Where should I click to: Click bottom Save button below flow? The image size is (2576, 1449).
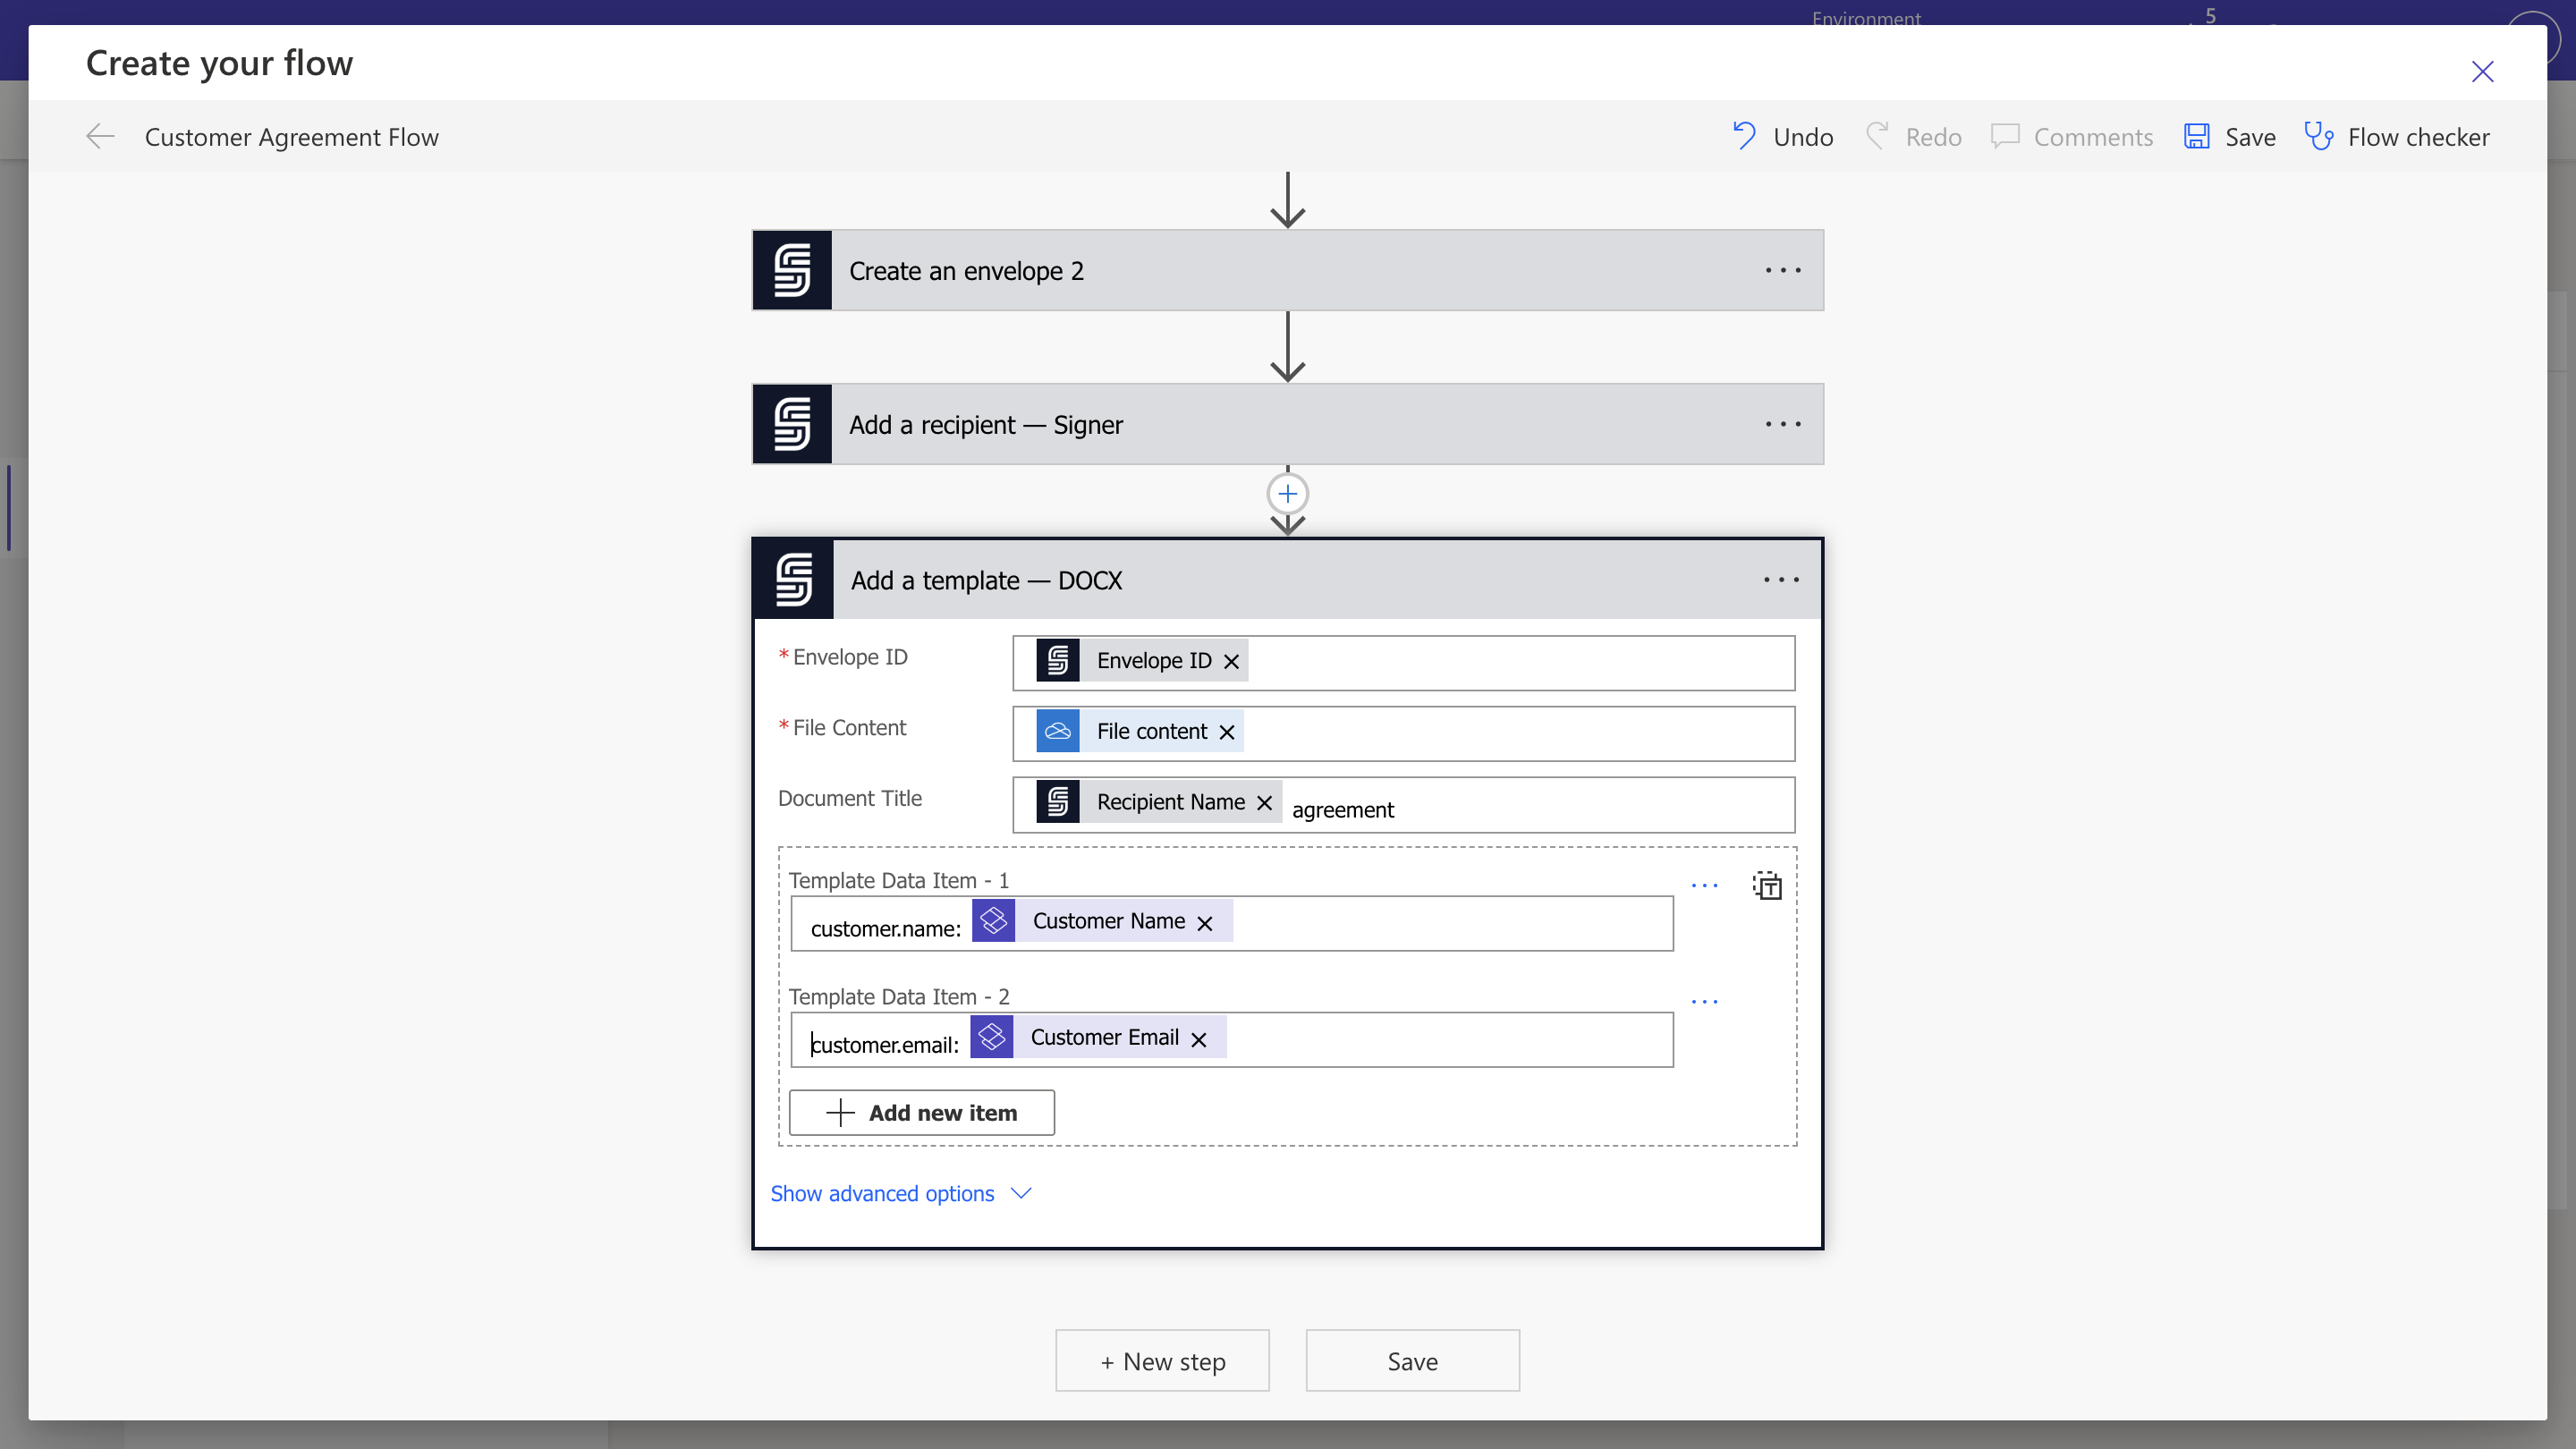tap(1412, 1361)
